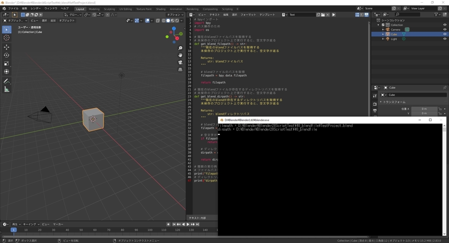Open the Options dropdown in viewport
Image resolution: width=449 pixels, height=243 pixels.
[176, 15]
